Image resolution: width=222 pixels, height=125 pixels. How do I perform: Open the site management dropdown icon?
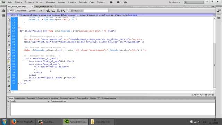(x=126, y=2)
